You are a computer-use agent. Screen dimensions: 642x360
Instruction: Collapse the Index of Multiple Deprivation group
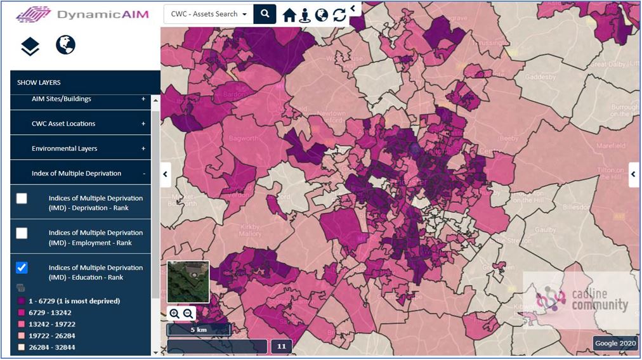tap(144, 174)
